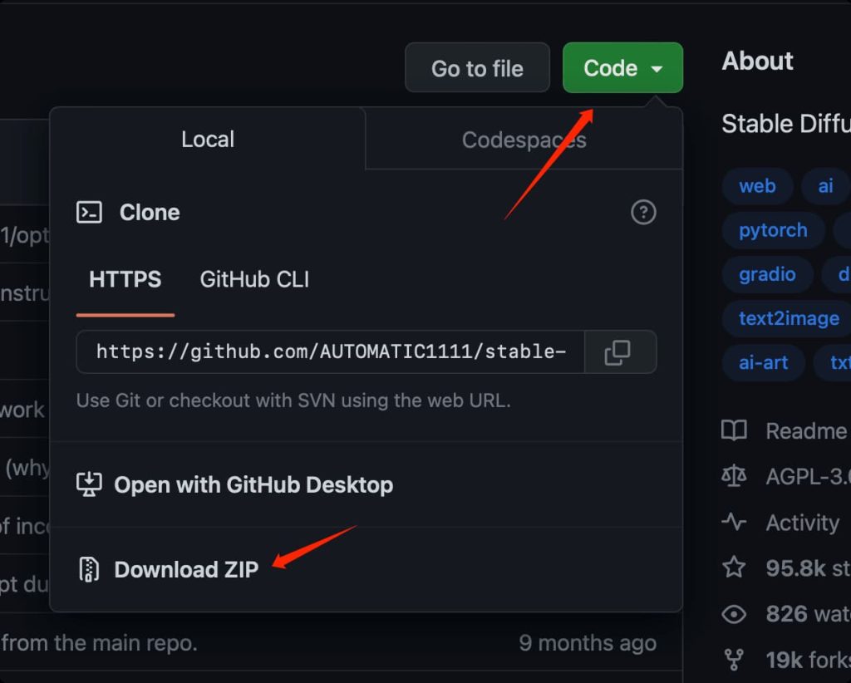Click the Clone help question mark icon

(643, 213)
